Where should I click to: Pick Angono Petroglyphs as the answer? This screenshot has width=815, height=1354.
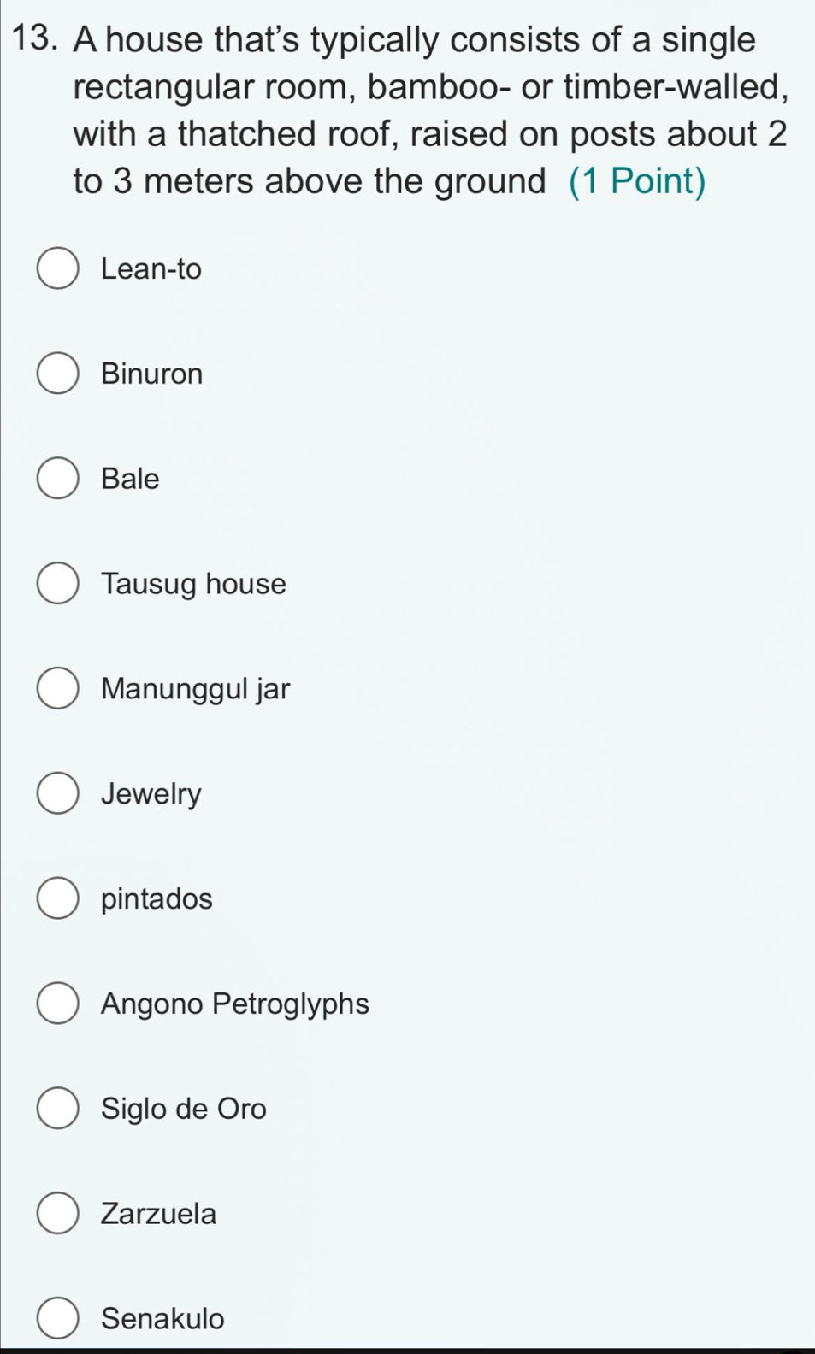coord(58,1004)
